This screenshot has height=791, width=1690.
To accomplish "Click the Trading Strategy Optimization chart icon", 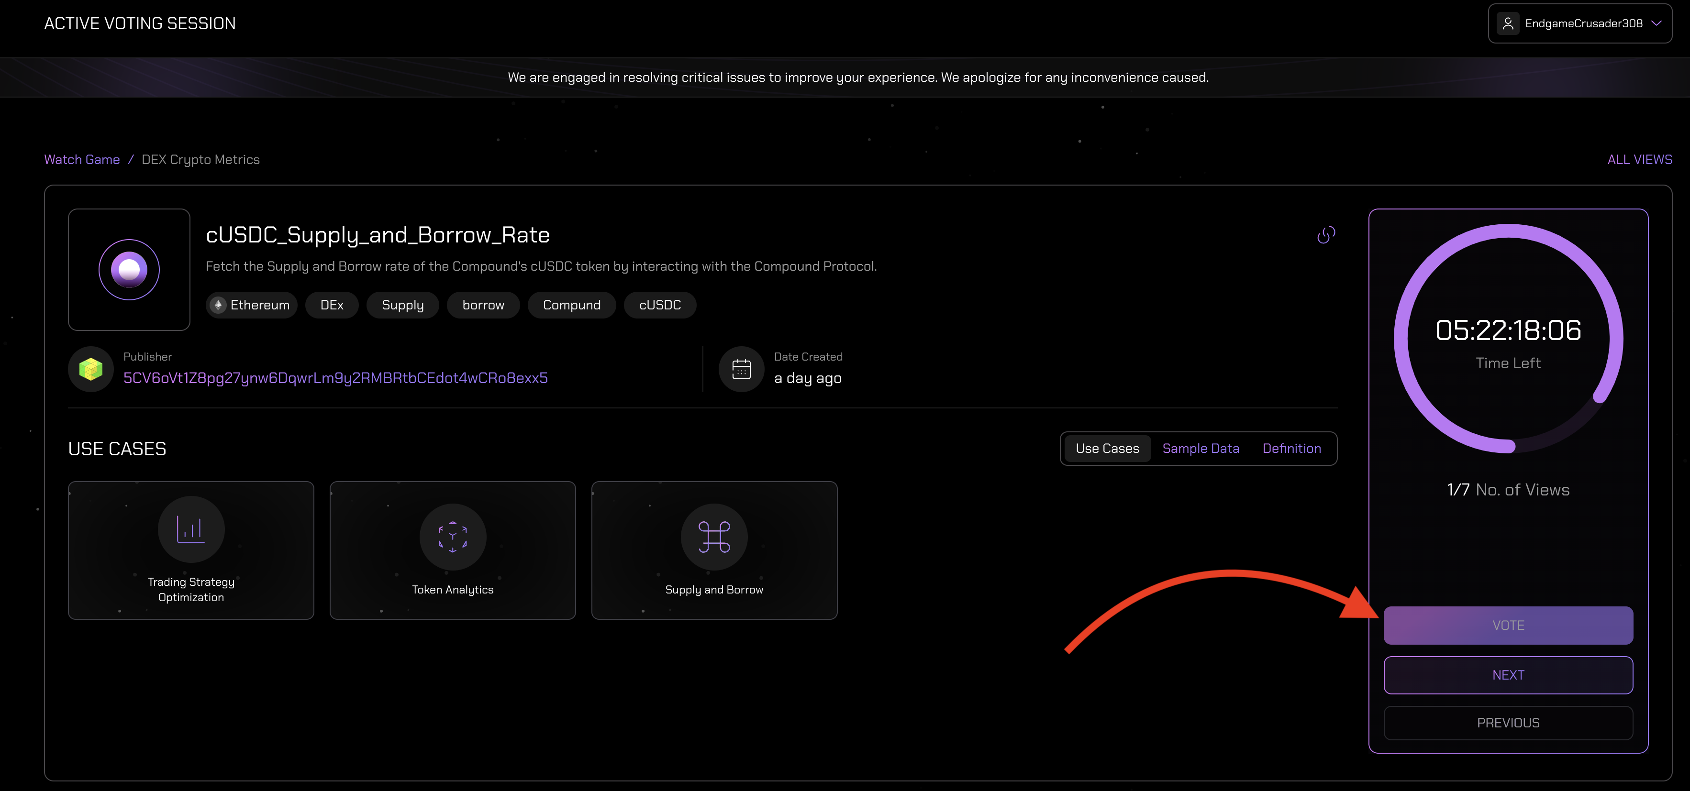I will (x=191, y=528).
